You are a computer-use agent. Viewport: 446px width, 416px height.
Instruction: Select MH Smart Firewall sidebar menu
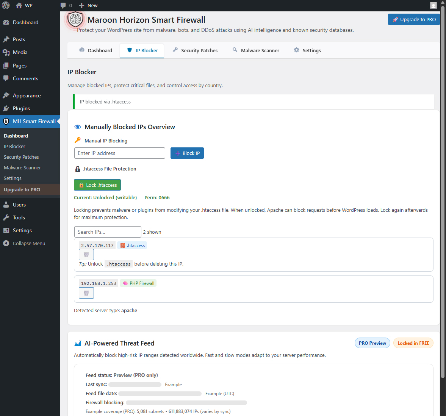click(30, 121)
